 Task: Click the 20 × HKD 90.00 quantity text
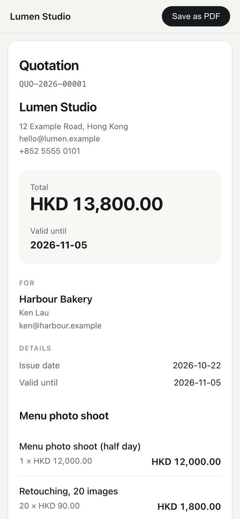[x=50, y=506]
